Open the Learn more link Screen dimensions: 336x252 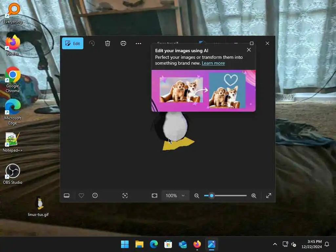pos(213,63)
